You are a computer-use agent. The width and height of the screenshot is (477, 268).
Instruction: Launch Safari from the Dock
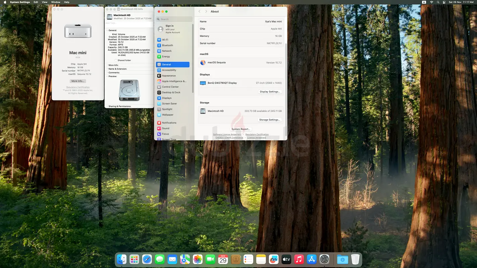147,259
